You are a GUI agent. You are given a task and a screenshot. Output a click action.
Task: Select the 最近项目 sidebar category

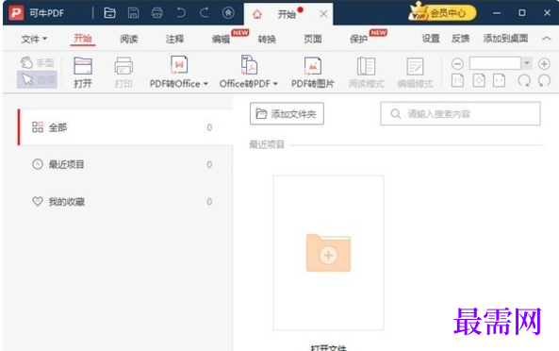(x=125, y=164)
